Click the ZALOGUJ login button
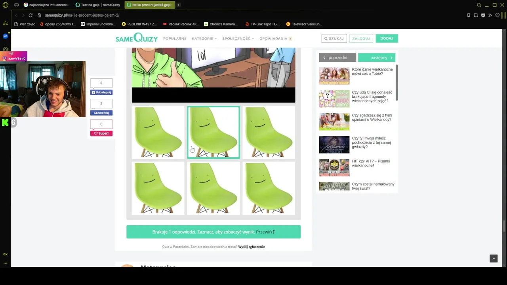 tap(361, 38)
